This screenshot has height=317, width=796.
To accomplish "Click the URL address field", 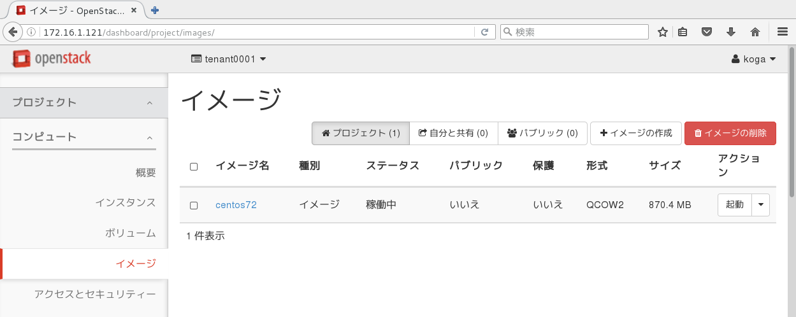I will (x=257, y=32).
